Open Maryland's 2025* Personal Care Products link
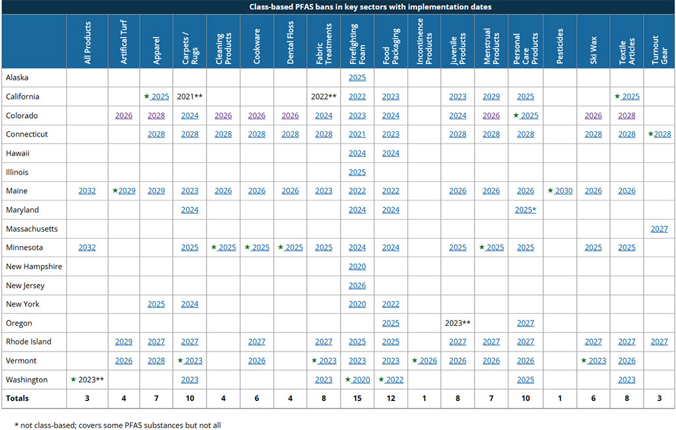 525,210
